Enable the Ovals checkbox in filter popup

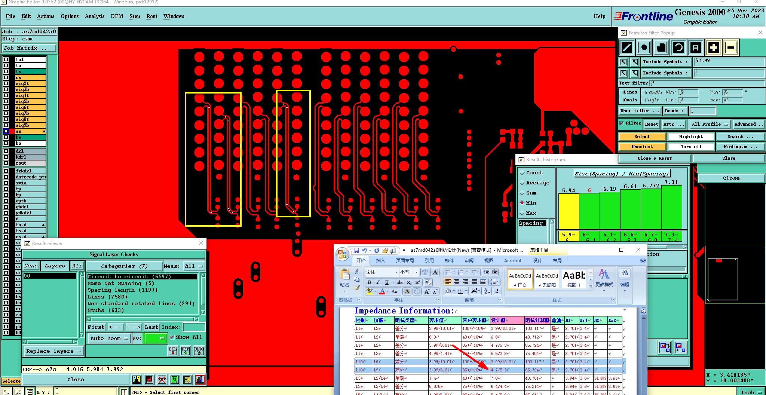point(622,100)
